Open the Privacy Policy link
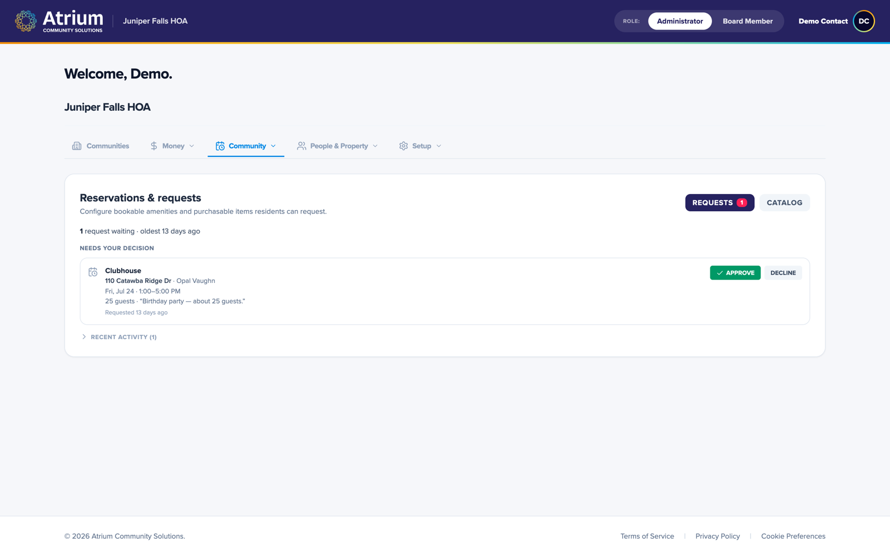The height and width of the screenshot is (556, 890). tap(718, 537)
